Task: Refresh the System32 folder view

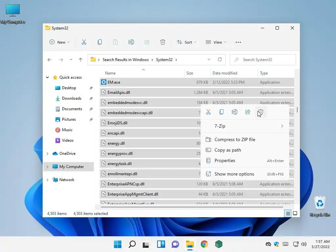Action: pos(220,60)
